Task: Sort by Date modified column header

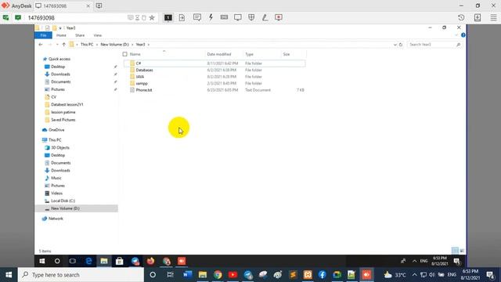Action: (219, 54)
